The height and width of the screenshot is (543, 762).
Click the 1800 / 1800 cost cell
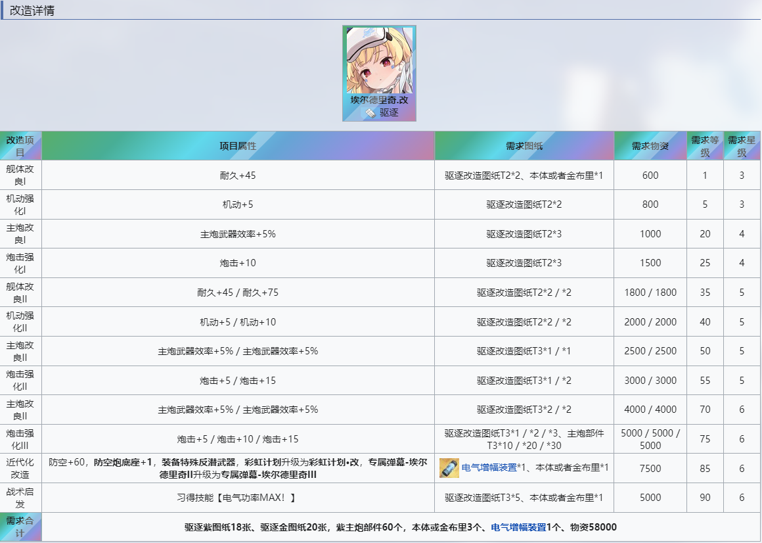[650, 293]
